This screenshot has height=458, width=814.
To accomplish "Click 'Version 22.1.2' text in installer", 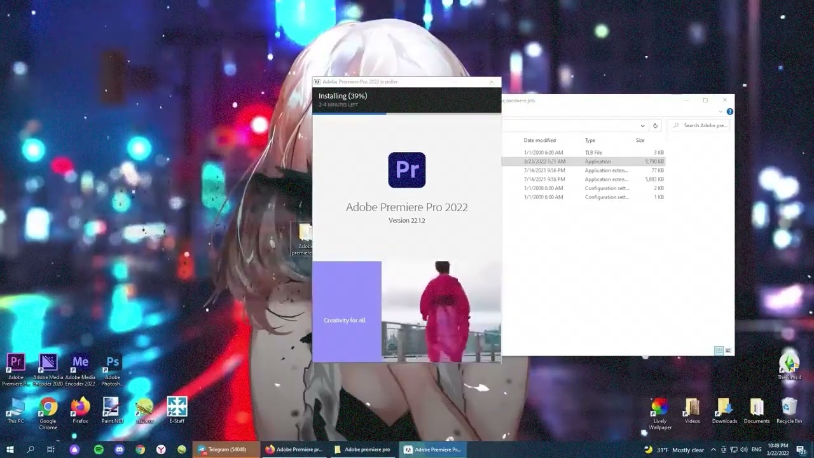I will 406,220.
